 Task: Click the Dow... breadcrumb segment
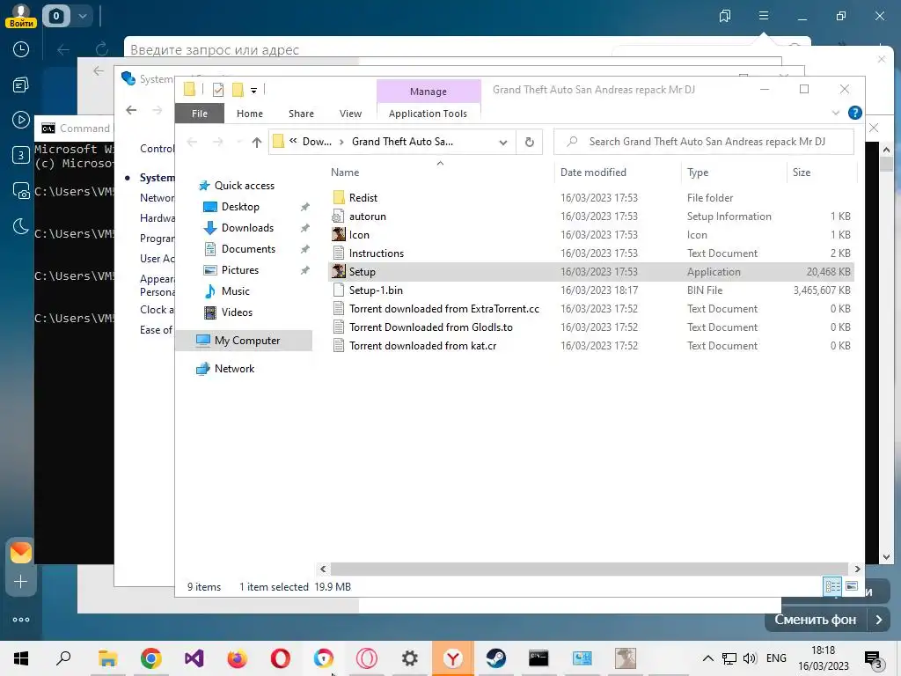[x=317, y=142]
